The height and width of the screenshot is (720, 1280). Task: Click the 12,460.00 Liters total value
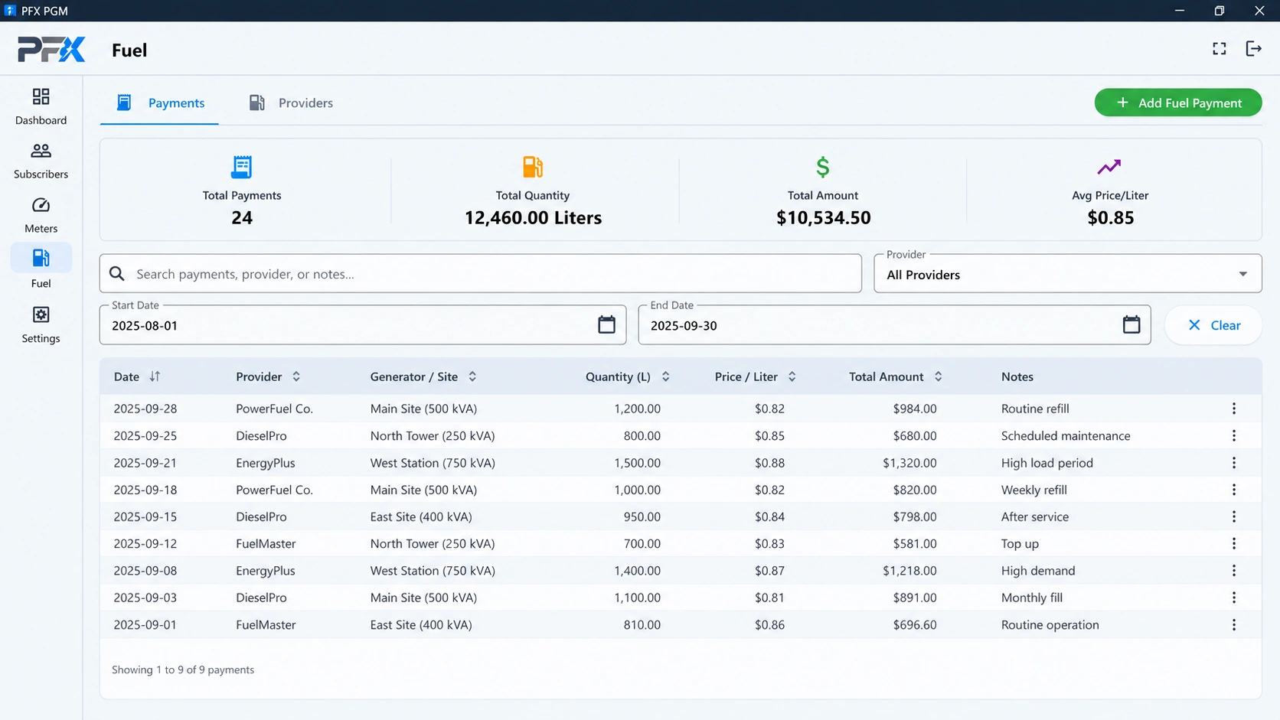[533, 218]
